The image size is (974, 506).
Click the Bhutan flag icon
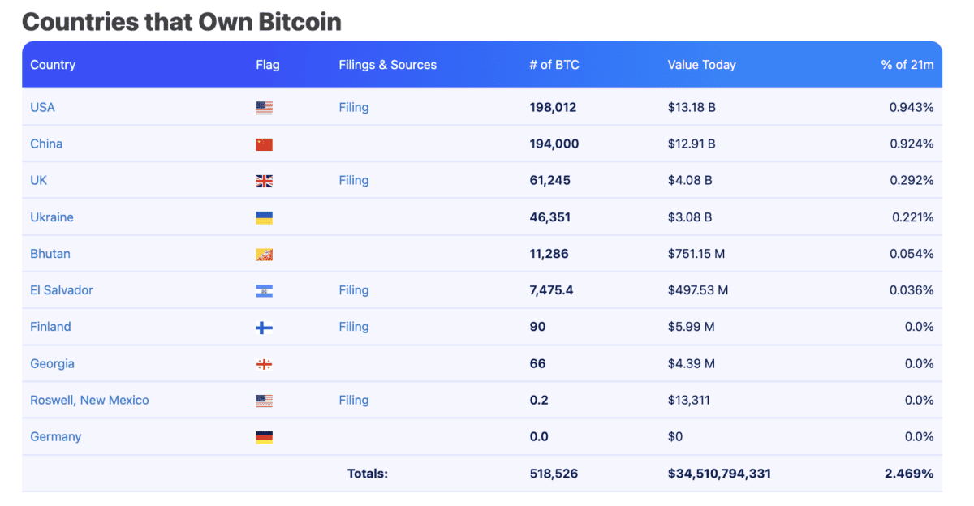pos(264,253)
